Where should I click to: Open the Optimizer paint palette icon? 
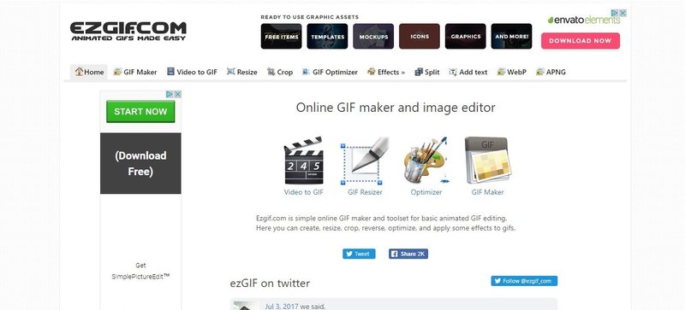coord(426,161)
